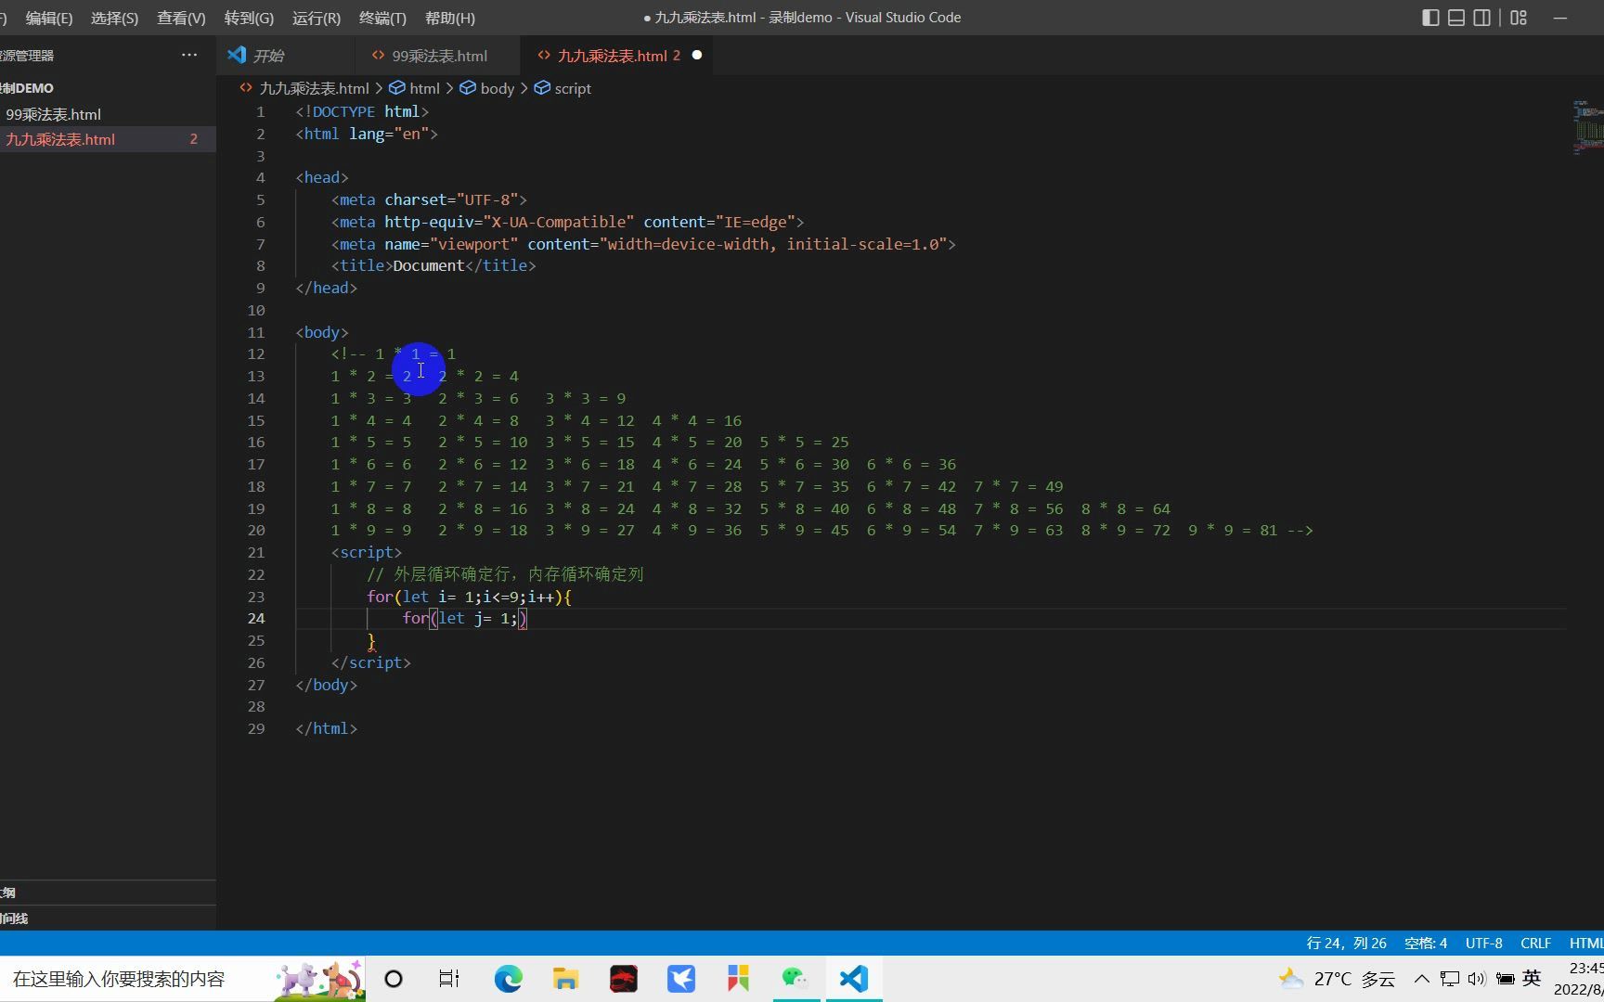The image size is (1604, 1002).
Task: Show hidden tray icons chevron
Action: [1421, 979]
